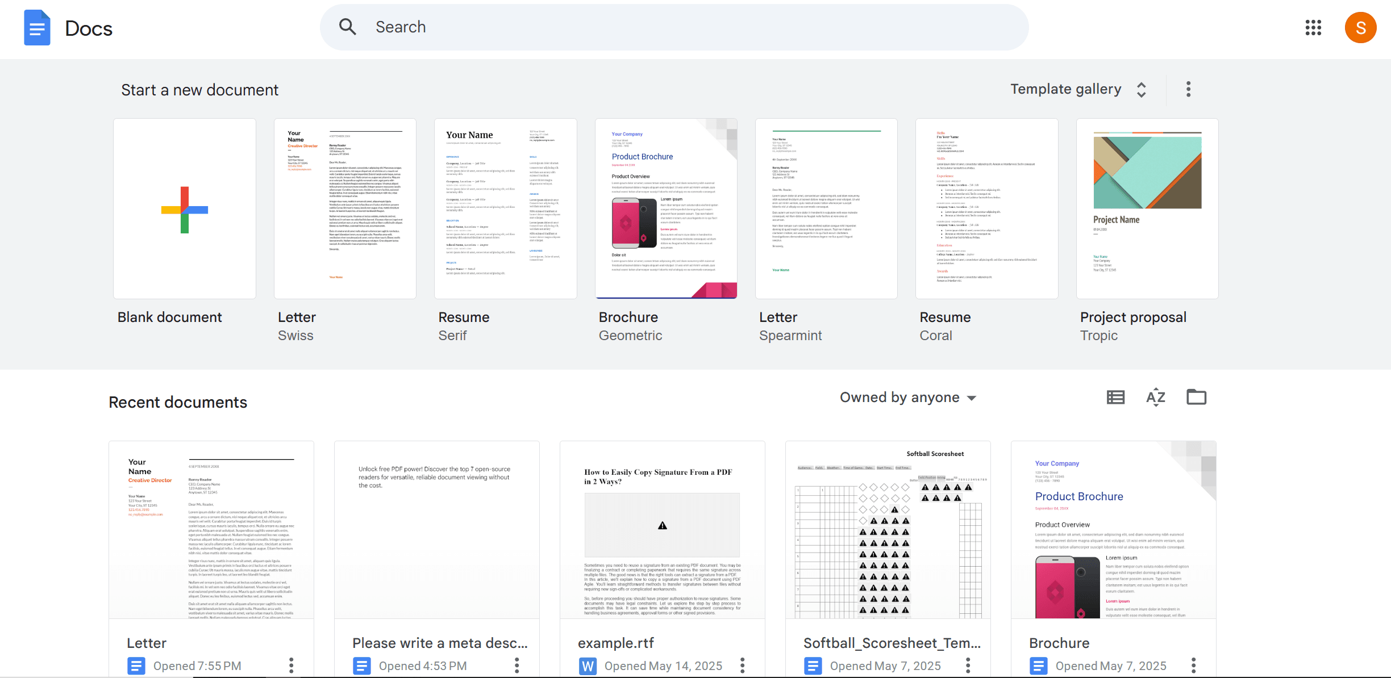Click the Coral subtitle text
This screenshot has width=1391, height=678.
(x=936, y=336)
